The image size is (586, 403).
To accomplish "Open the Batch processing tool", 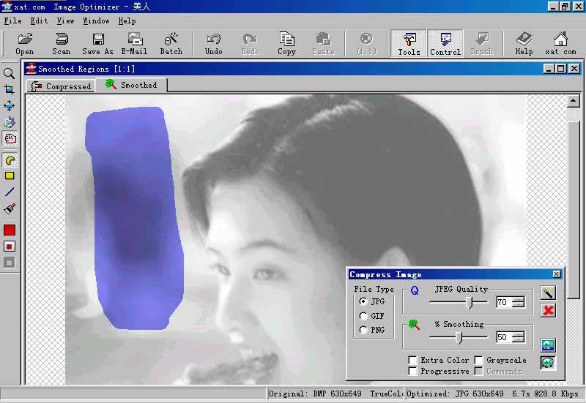I will [171, 44].
